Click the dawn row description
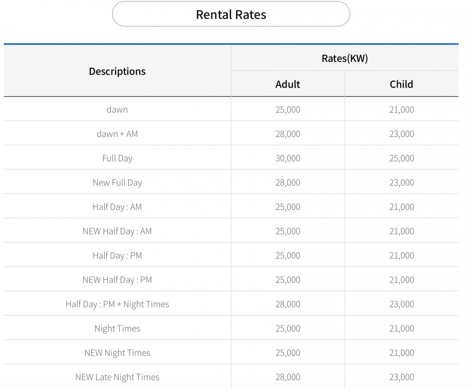 click(x=117, y=109)
